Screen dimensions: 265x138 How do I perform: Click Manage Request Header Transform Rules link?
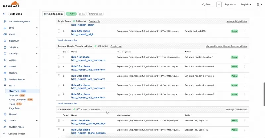(226, 46)
